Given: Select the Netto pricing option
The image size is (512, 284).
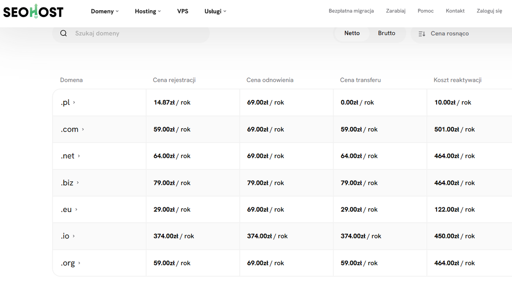Looking at the screenshot, I should (x=352, y=33).
